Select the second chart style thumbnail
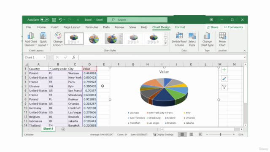This screenshot has height=152, width=270. (x=94, y=38)
